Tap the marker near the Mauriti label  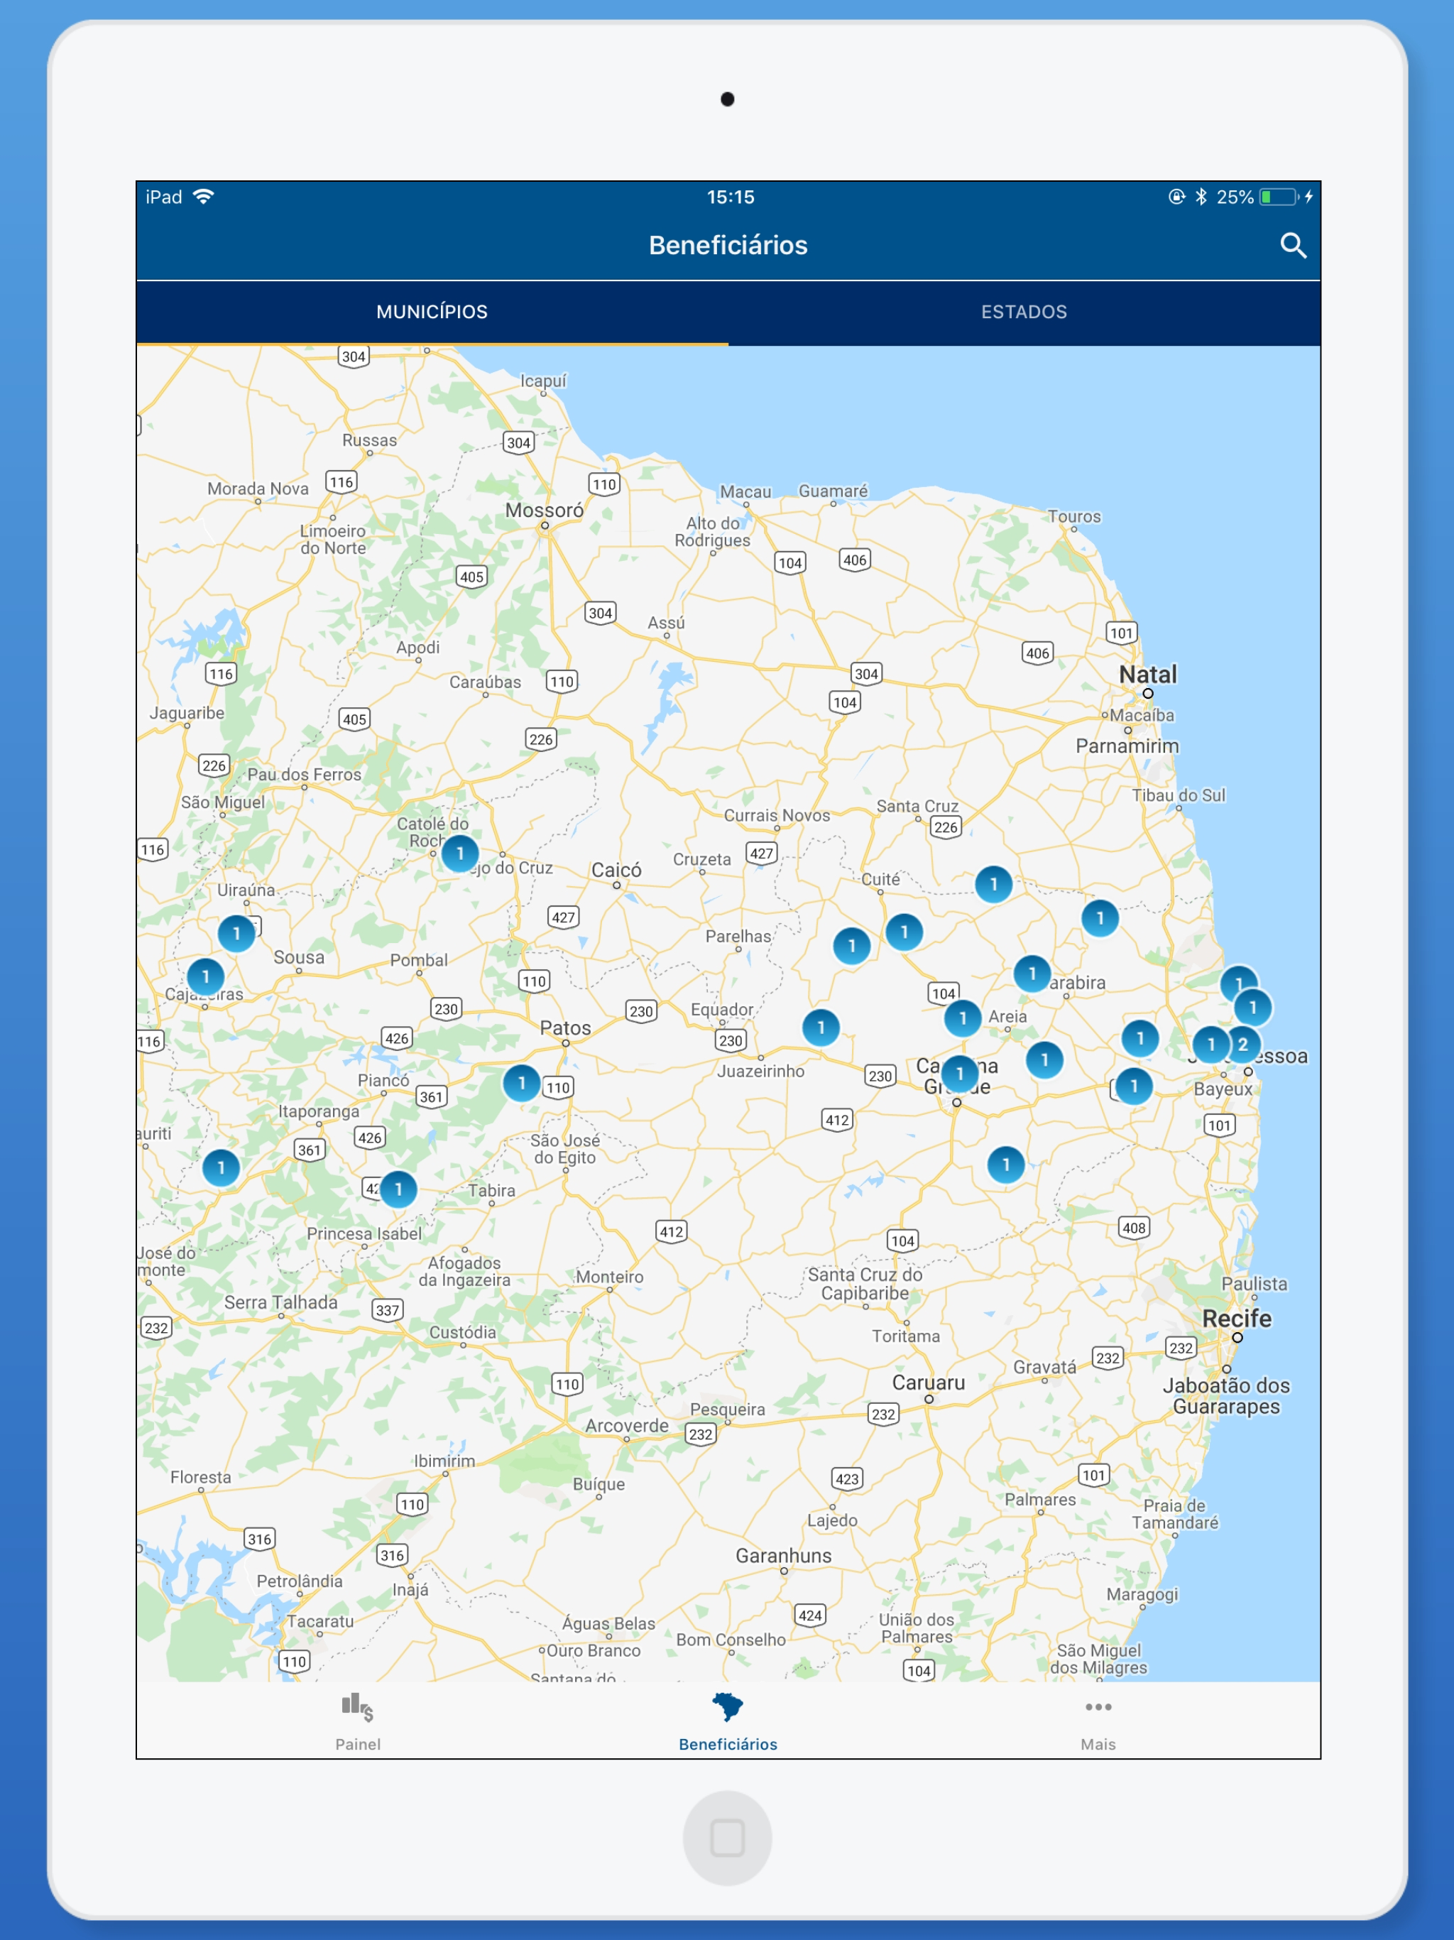221,1167
